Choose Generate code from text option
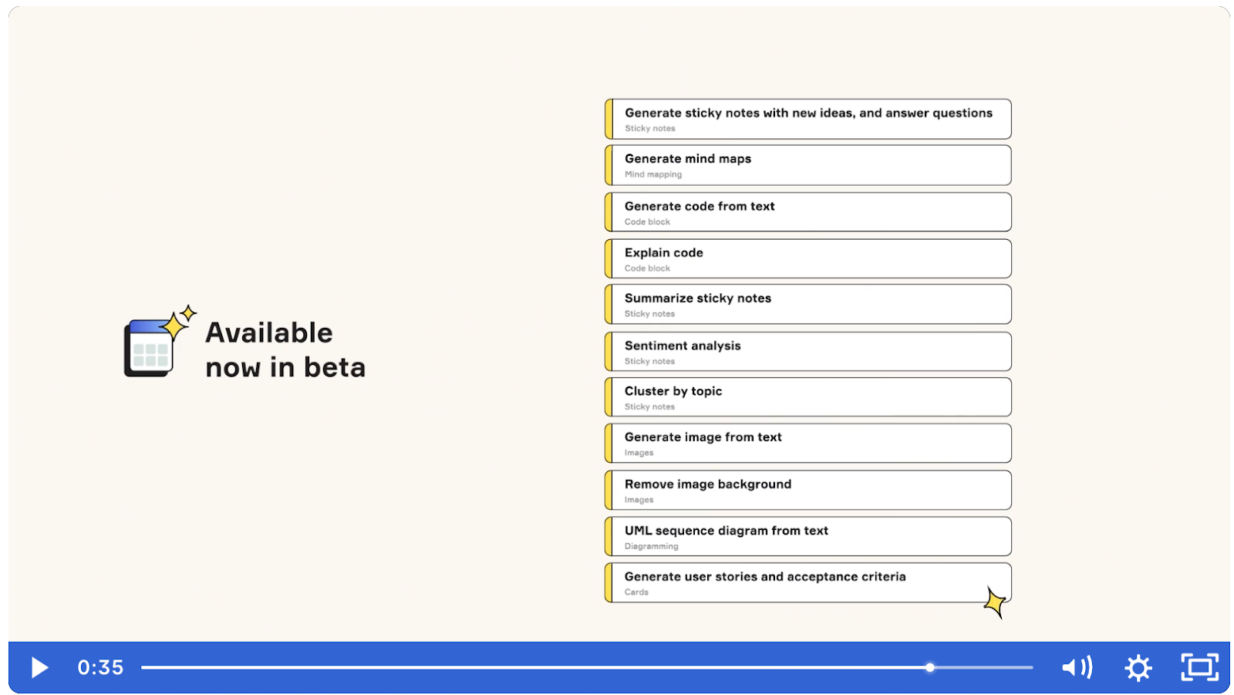The height and width of the screenshot is (695, 1234). pos(808,212)
